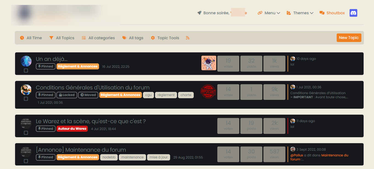Click the red Important stamp icon

[208, 92]
